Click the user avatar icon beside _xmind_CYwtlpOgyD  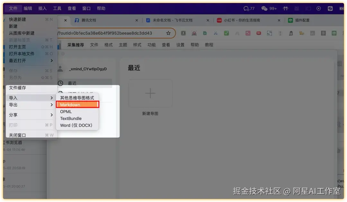(60, 69)
